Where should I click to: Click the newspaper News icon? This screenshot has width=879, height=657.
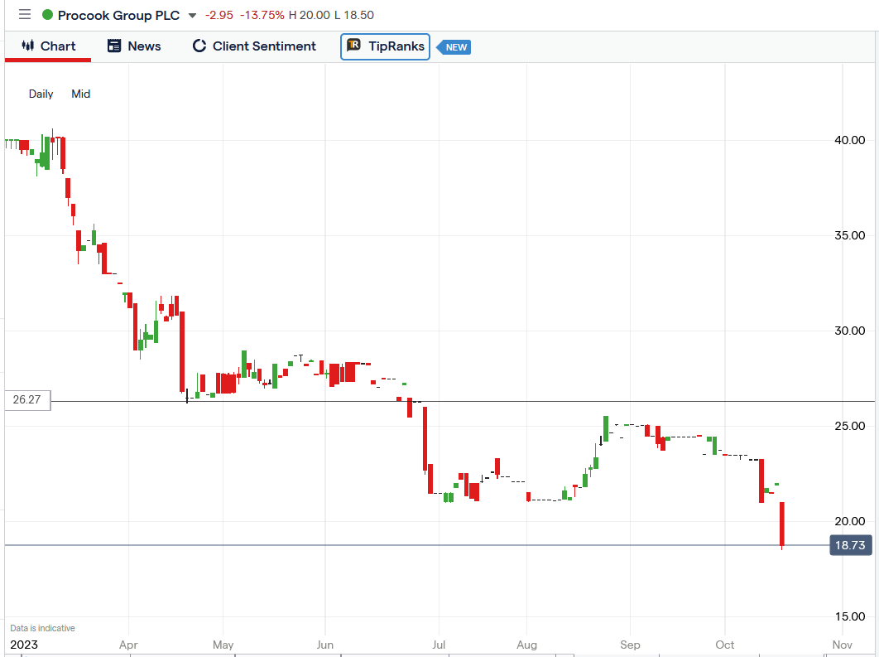coord(114,46)
